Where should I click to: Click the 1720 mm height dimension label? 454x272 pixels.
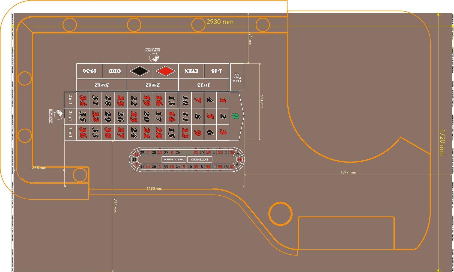(442, 143)
